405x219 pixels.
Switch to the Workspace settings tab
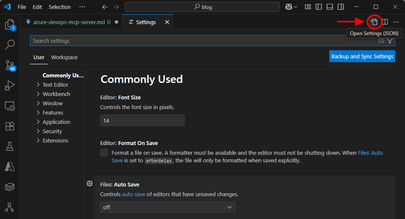[64, 57]
